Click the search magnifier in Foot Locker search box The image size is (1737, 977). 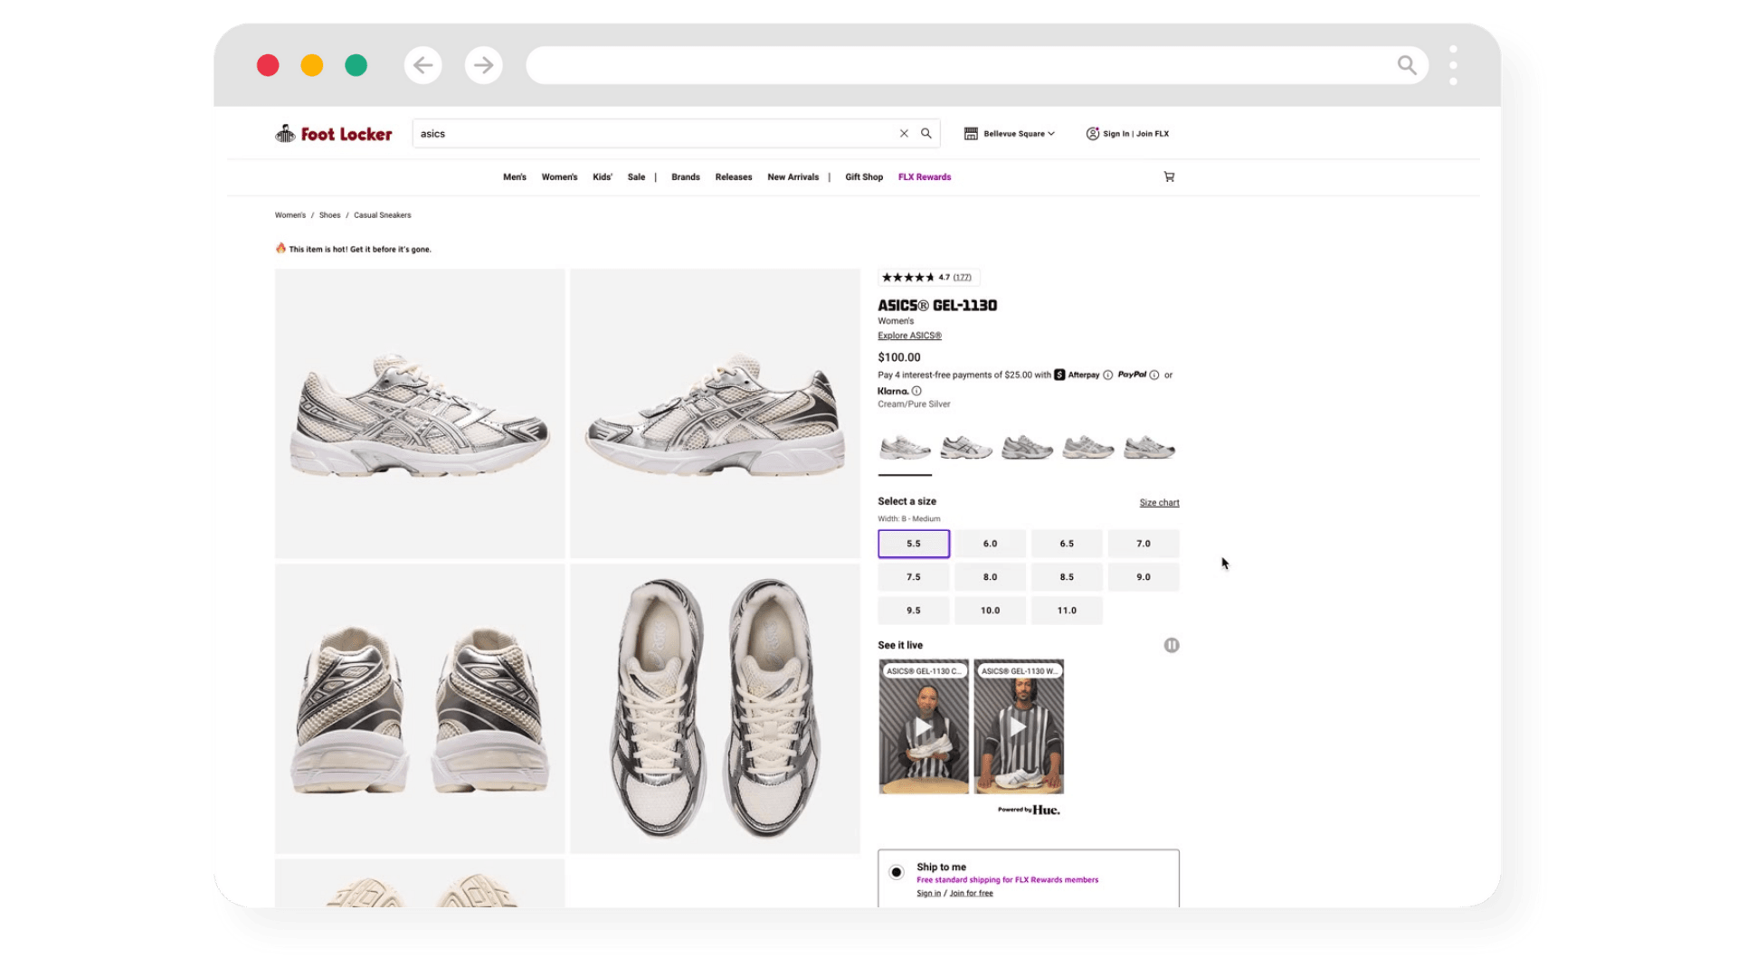926,134
